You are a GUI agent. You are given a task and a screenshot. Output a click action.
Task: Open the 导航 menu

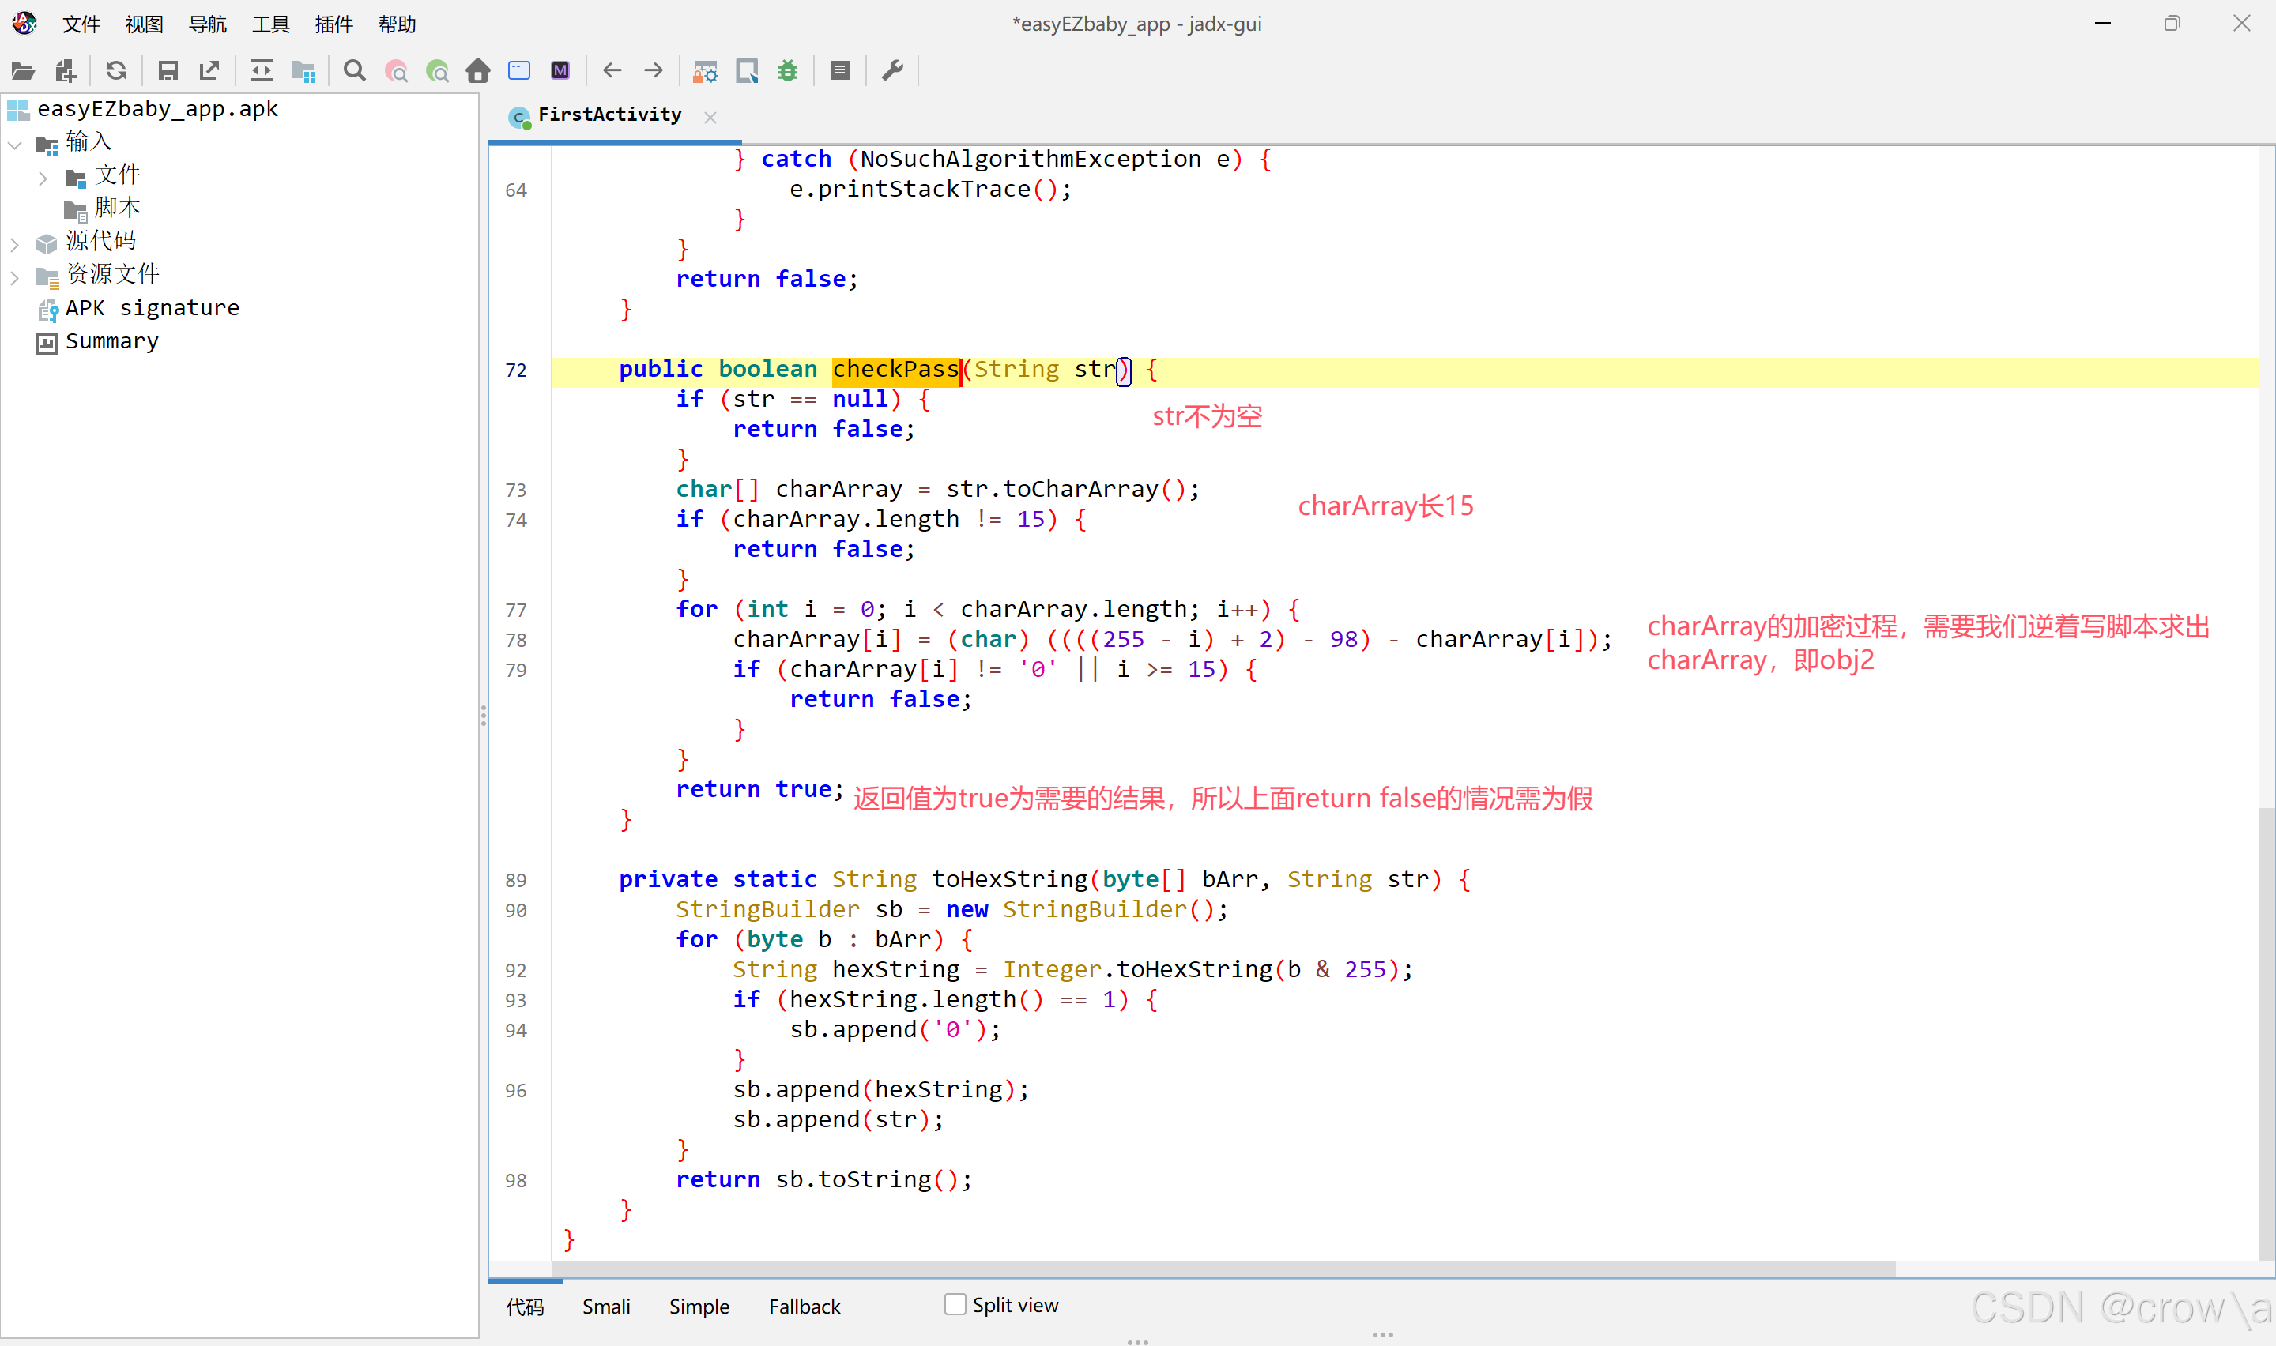(207, 24)
